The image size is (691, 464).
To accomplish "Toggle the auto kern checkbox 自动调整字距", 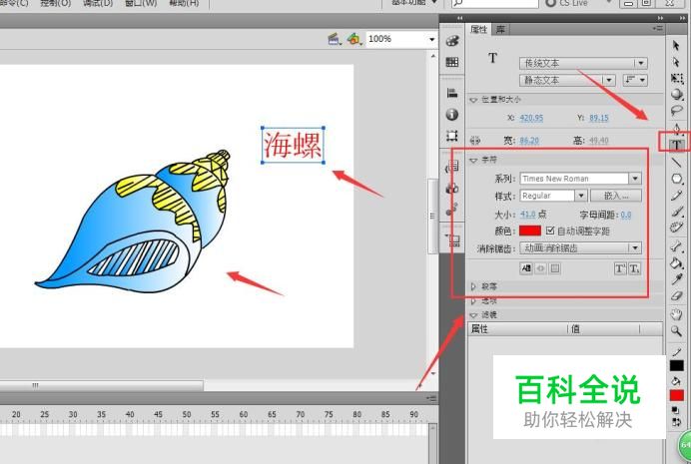I will click(550, 231).
